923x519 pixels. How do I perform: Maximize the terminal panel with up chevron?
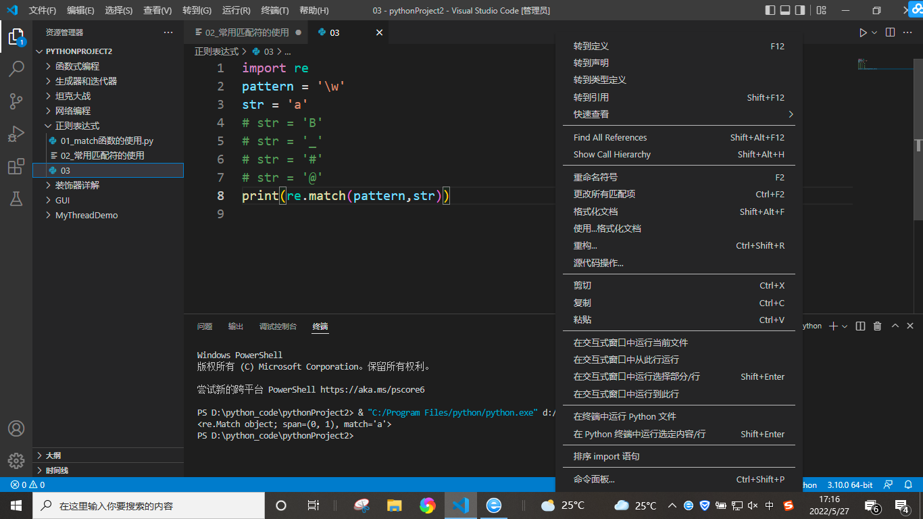click(x=895, y=326)
